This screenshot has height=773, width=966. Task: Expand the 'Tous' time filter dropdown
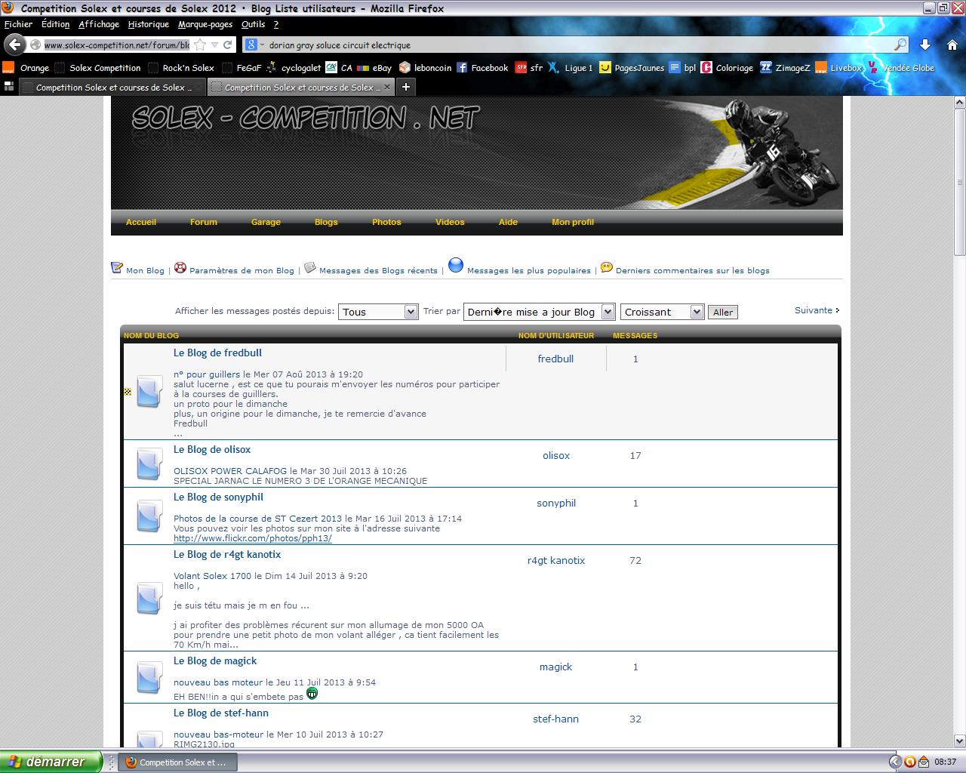pos(377,312)
